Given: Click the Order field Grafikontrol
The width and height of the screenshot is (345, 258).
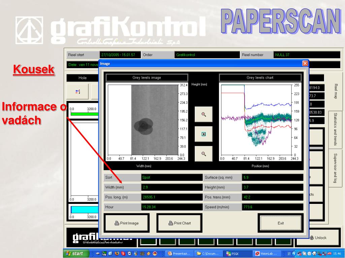Looking at the screenshot, I should (207, 55).
